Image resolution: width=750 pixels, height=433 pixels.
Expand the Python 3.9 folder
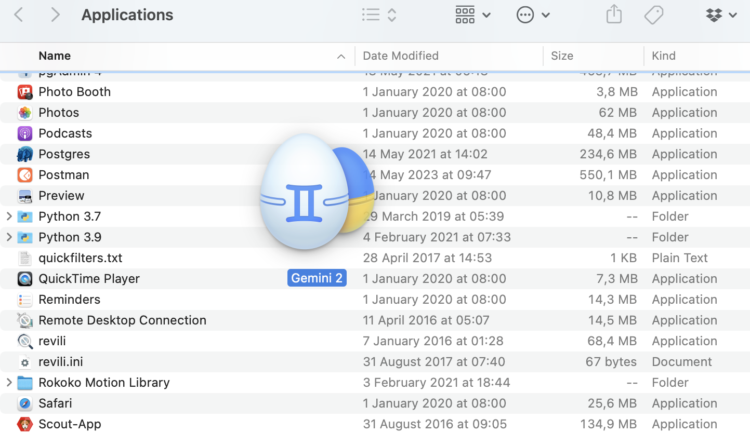click(x=9, y=237)
